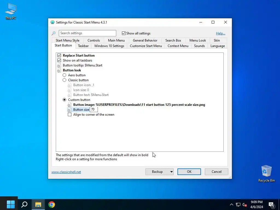Image resolution: width=280 pixels, height=210 pixels.
Task: Open the Windows Start button on taskbar
Action: [11, 204]
